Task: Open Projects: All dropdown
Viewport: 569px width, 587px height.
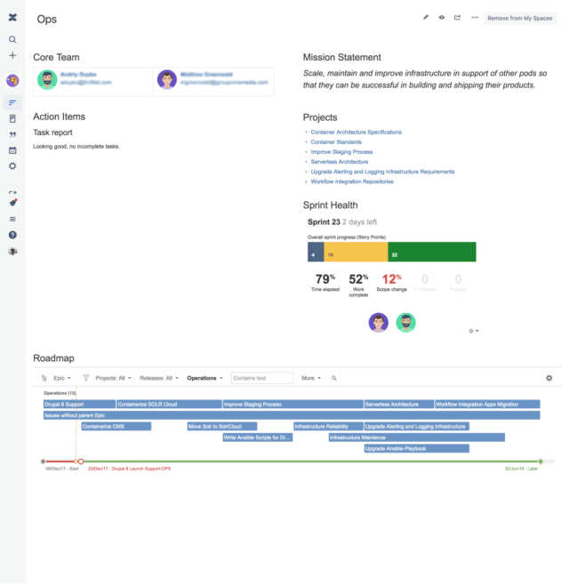Action: click(x=113, y=378)
